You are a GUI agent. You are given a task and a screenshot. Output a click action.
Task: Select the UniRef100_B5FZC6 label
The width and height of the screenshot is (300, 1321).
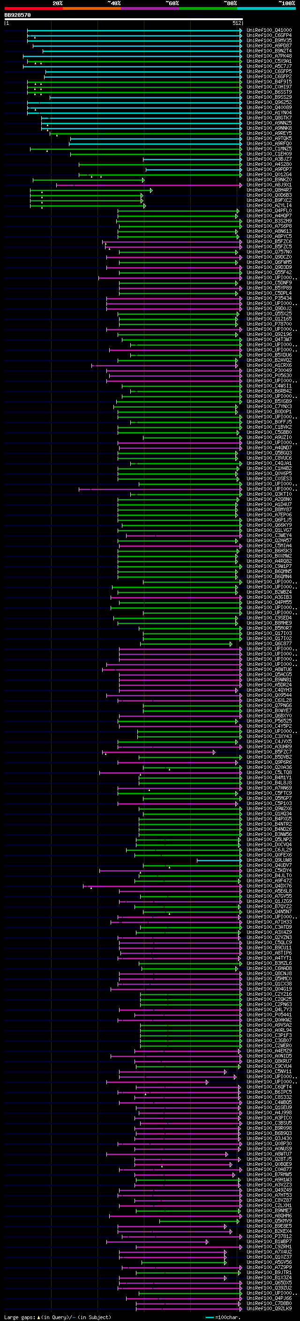[269, 241]
